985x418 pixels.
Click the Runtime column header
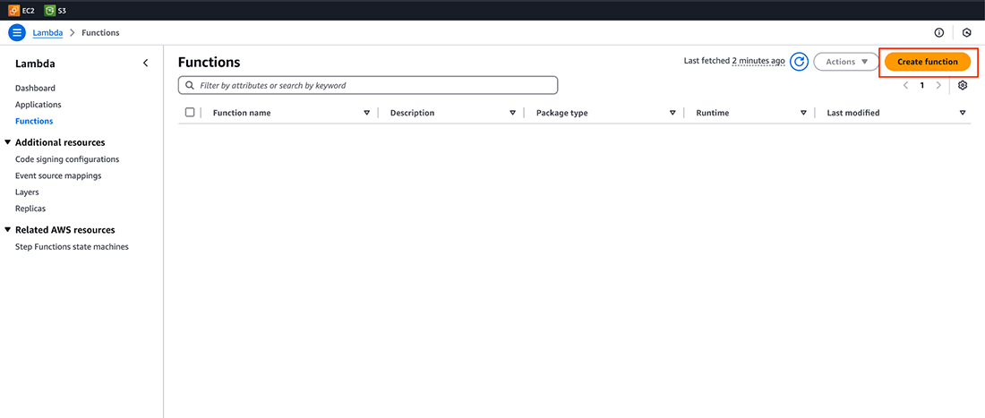713,113
